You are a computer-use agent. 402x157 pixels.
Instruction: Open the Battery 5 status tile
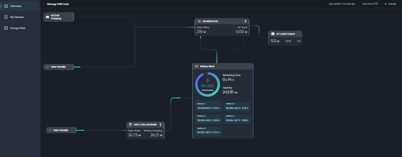click(x=208, y=131)
